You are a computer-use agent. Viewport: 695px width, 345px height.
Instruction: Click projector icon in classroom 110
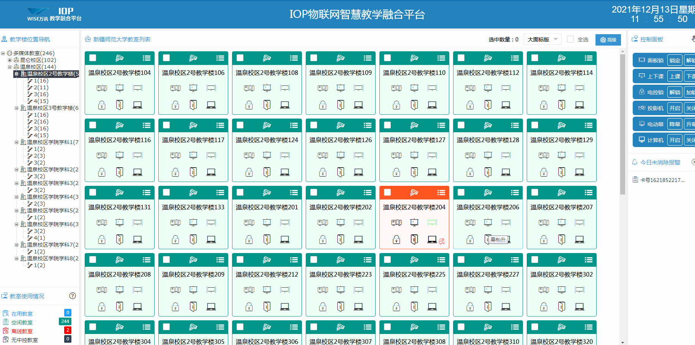click(x=396, y=88)
